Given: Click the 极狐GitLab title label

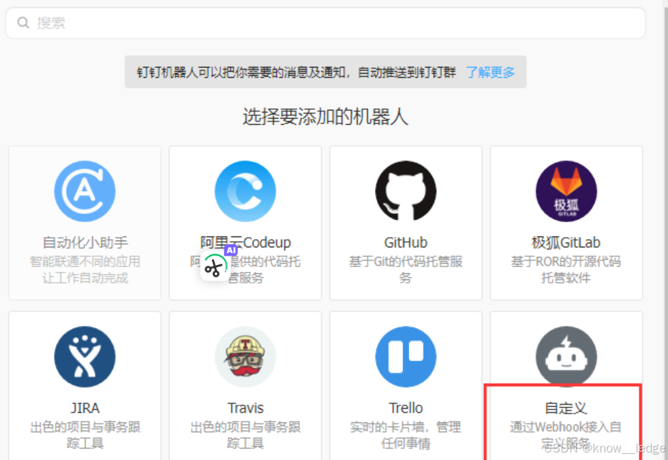Looking at the screenshot, I should [566, 243].
